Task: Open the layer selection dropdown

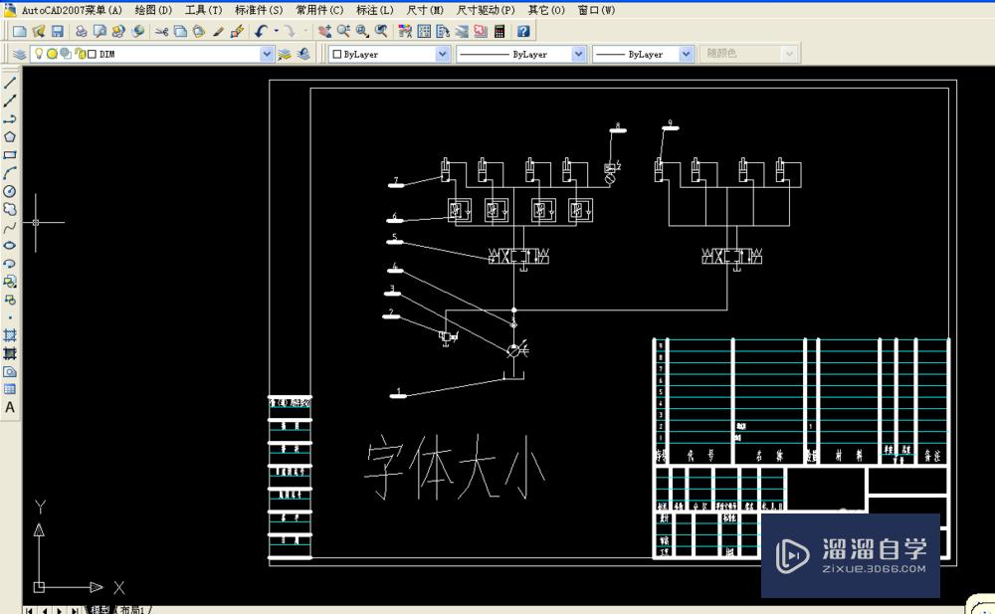Action: point(266,54)
